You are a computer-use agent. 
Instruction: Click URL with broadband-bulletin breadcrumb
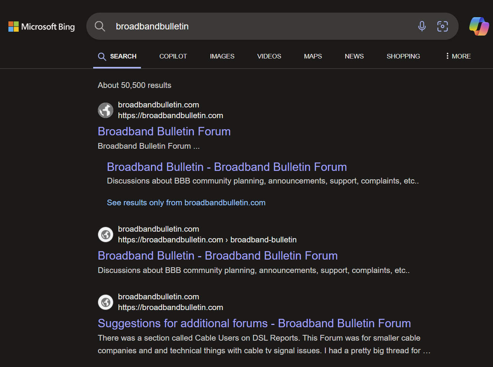pyautogui.click(x=207, y=240)
